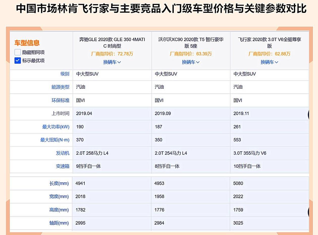The height and width of the screenshot is (235, 318).
Task: Open the 奔驰GLE 2020款 GLE 350 model title
Action: tap(112, 43)
